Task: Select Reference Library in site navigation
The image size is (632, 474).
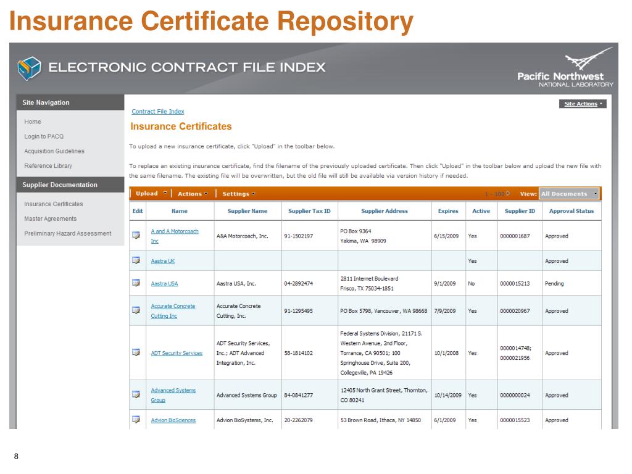Action: click(x=48, y=165)
